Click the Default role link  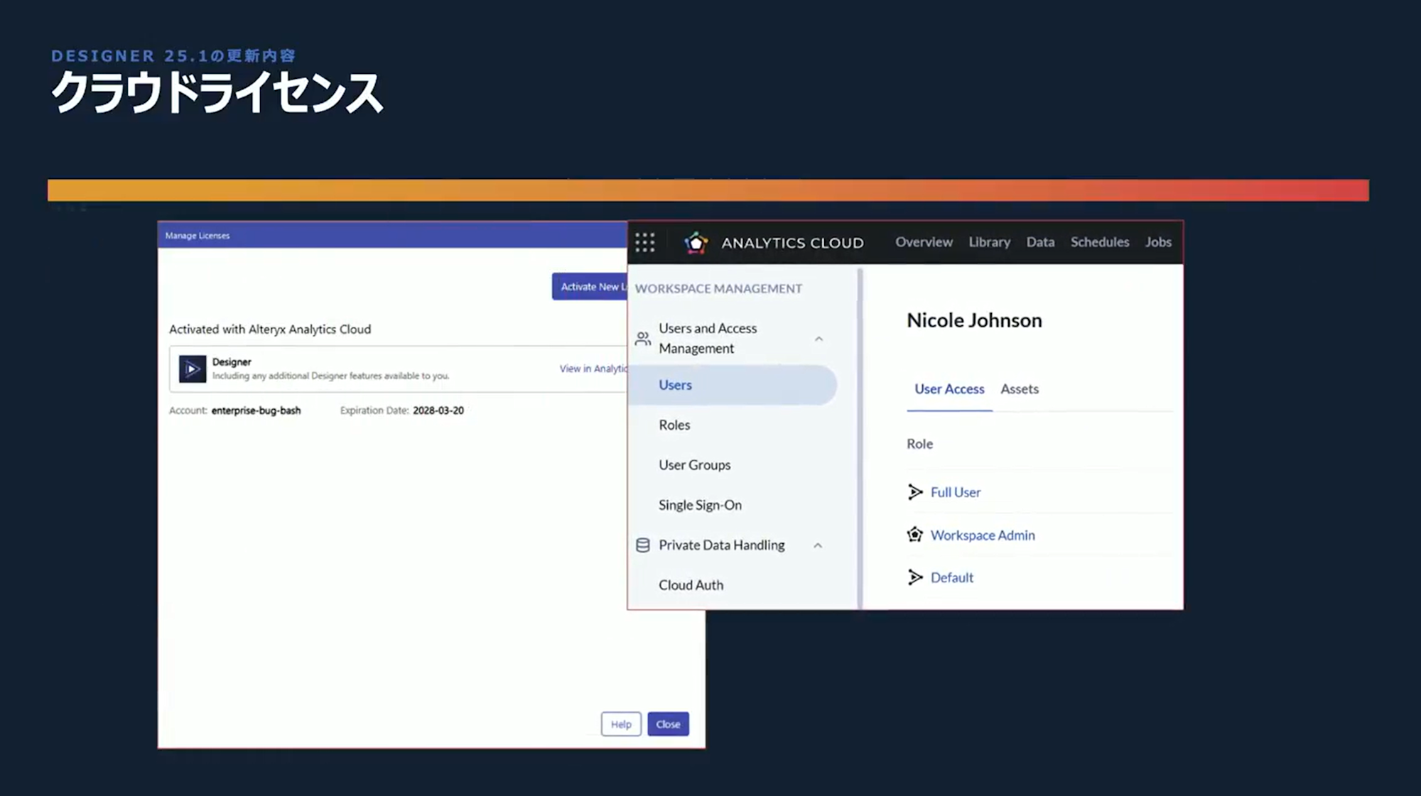pos(952,578)
